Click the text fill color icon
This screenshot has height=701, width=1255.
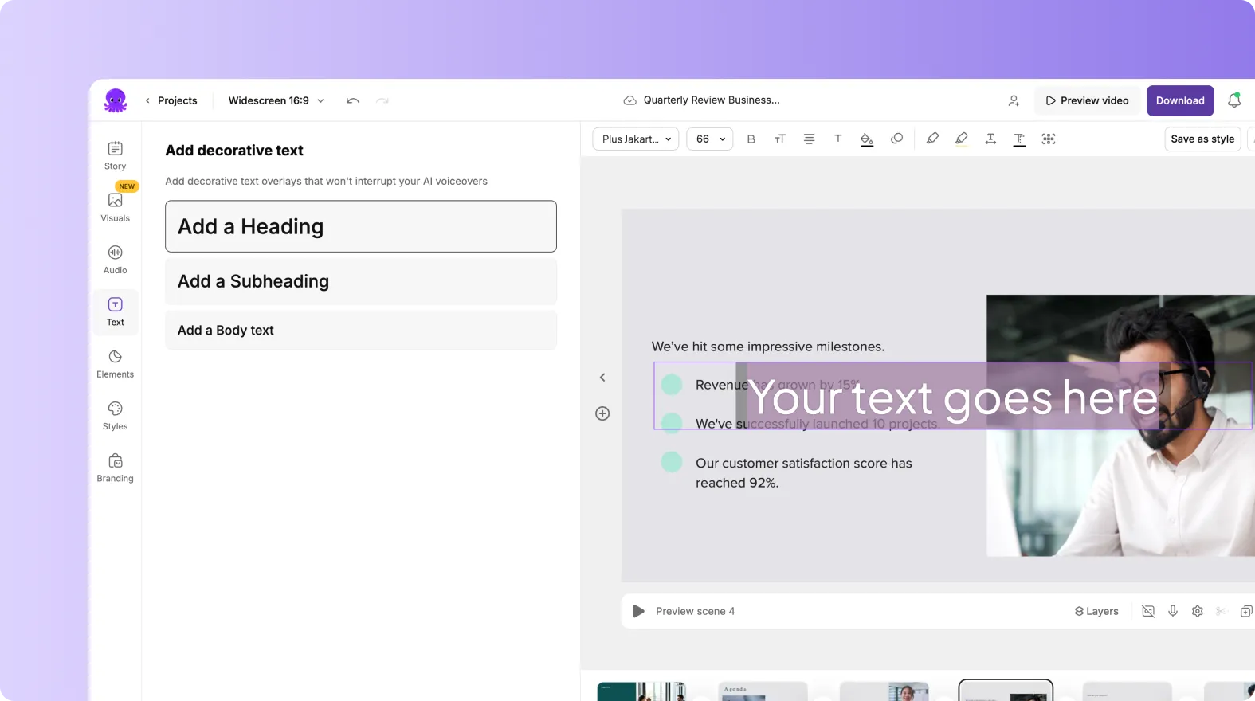[x=866, y=139]
